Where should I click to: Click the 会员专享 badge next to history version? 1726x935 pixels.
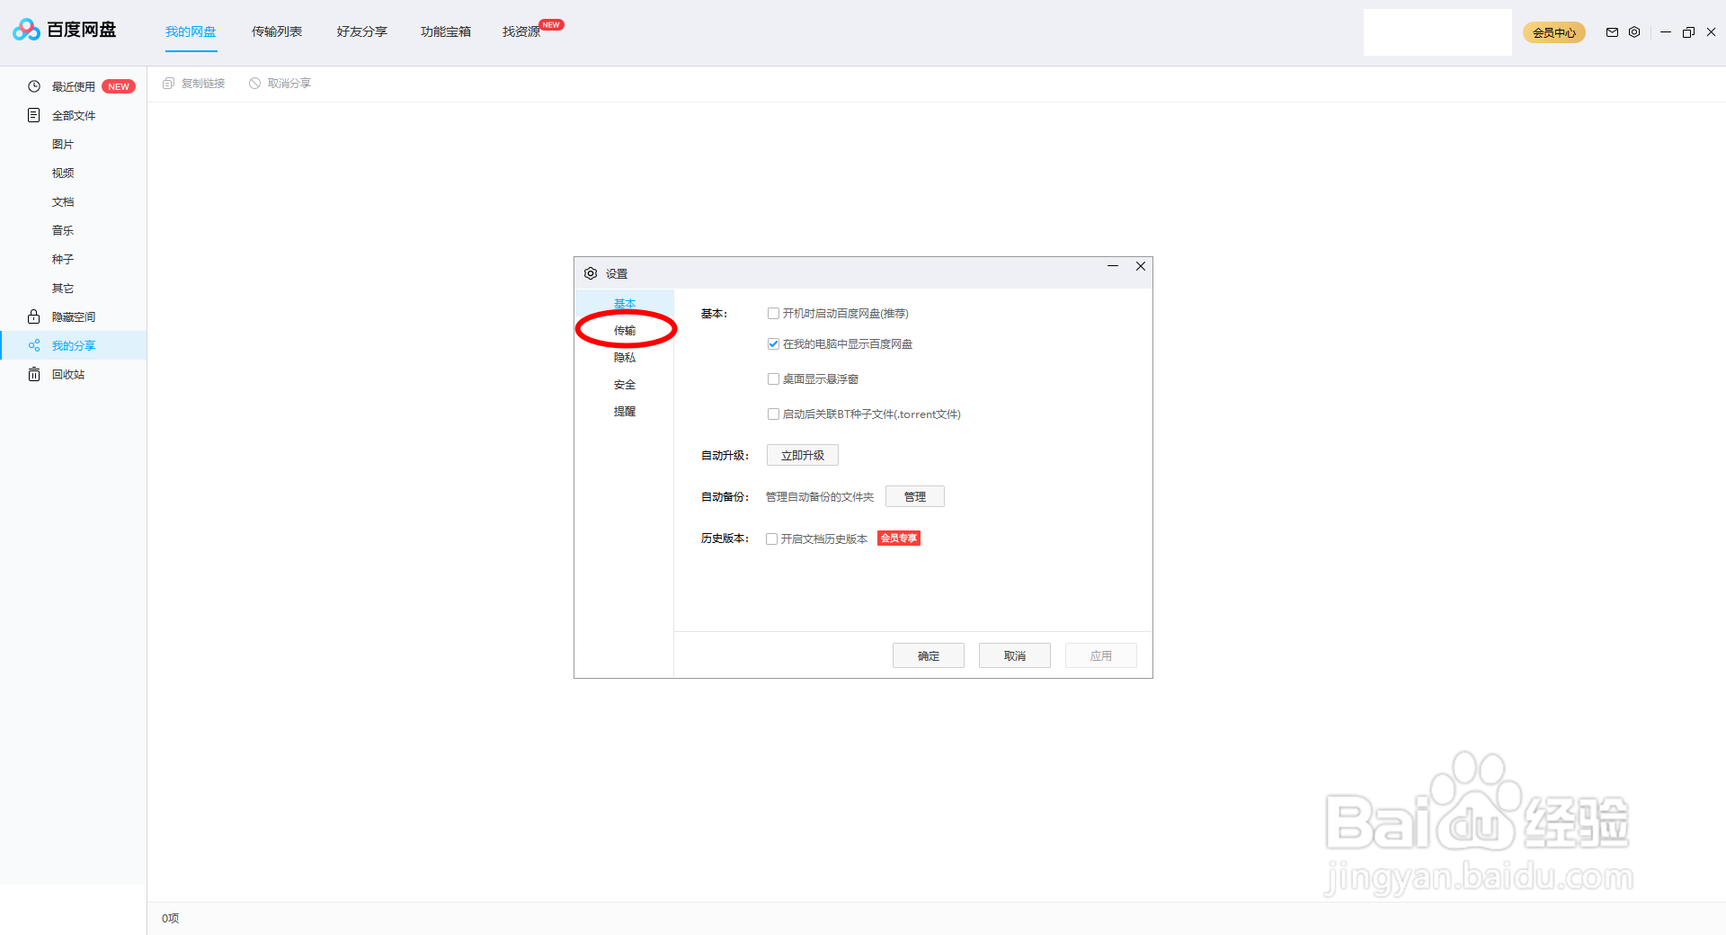click(898, 538)
